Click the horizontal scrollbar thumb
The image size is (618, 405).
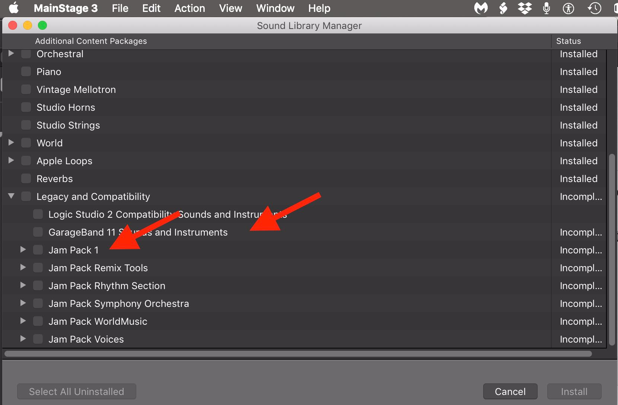(x=298, y=354)
